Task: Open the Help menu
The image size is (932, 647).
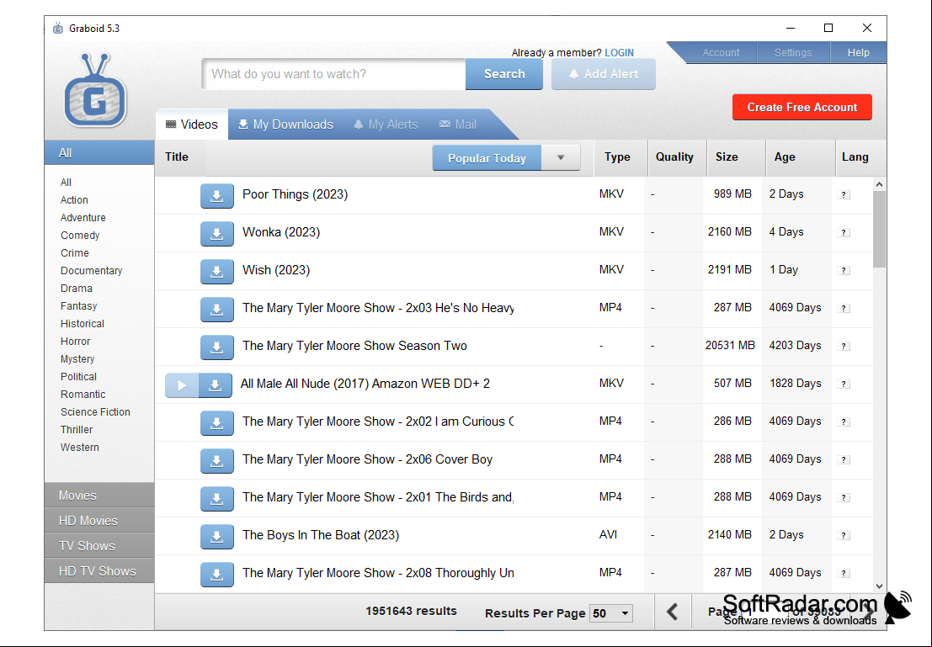Action: coord(858,53)
